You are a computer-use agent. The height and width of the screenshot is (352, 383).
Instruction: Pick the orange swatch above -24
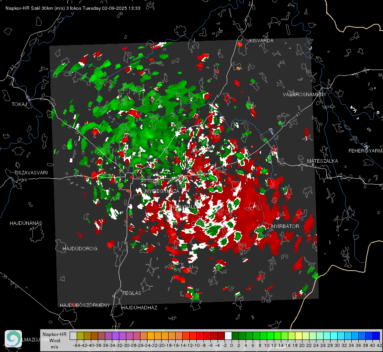click(151, 336)
